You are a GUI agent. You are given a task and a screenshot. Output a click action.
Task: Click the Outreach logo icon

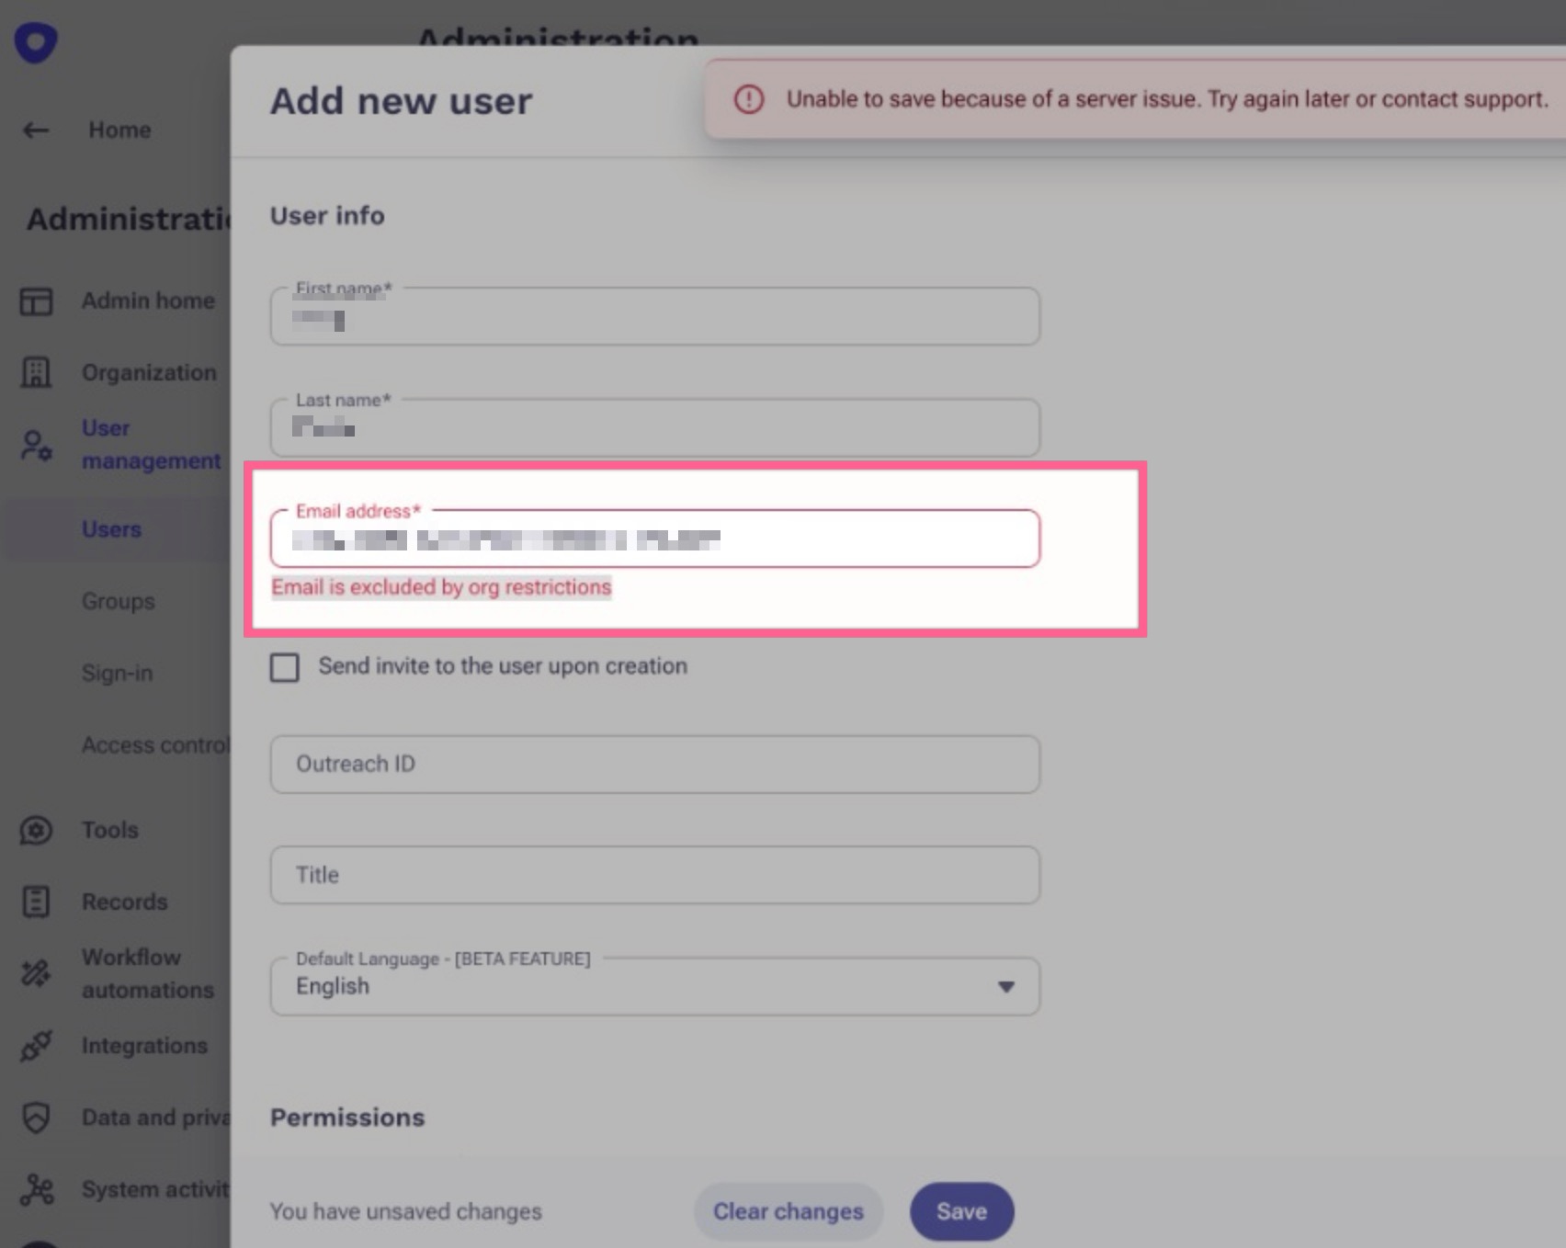tap(36, 42)
